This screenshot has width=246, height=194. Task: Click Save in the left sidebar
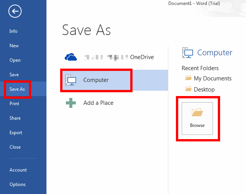14,75
